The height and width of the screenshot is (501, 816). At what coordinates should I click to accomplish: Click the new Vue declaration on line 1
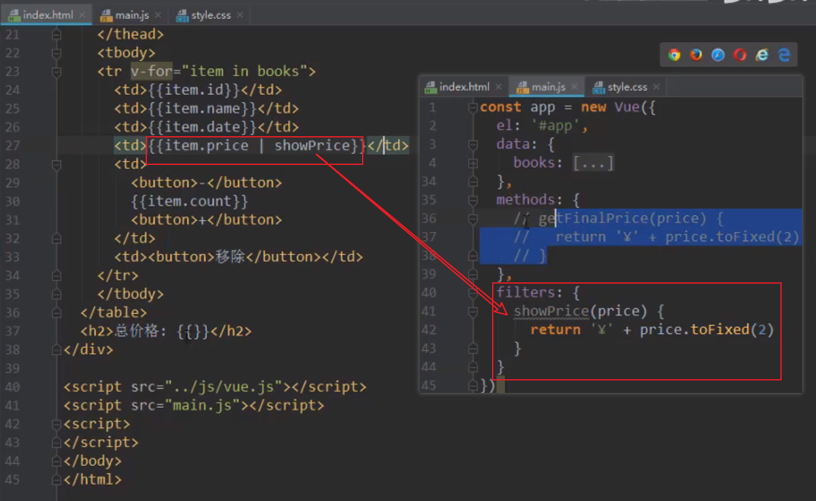618,107
